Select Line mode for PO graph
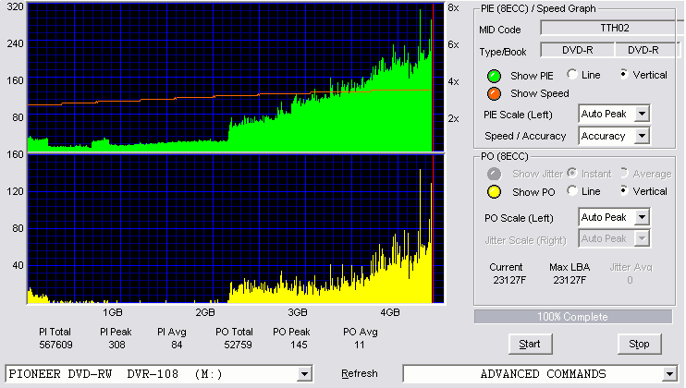Screen dimensions: 686x388 coord(571,191)
